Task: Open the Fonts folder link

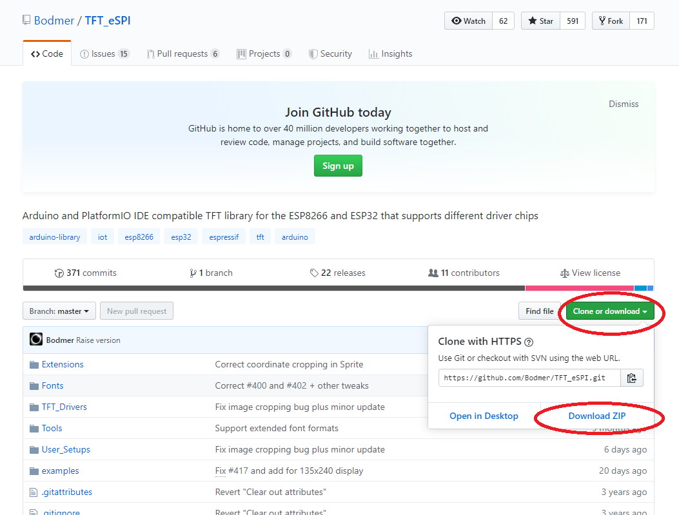Action: tap(52, 386)
